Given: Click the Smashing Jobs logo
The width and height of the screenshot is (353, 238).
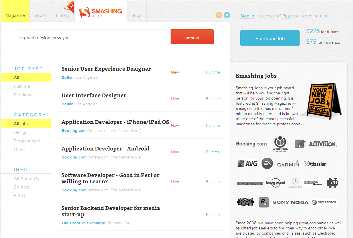Looking at the screenshot, I should 101,13.
